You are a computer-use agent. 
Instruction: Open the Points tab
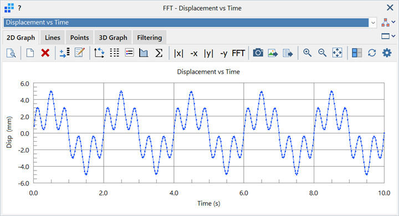tap(79, 38)
